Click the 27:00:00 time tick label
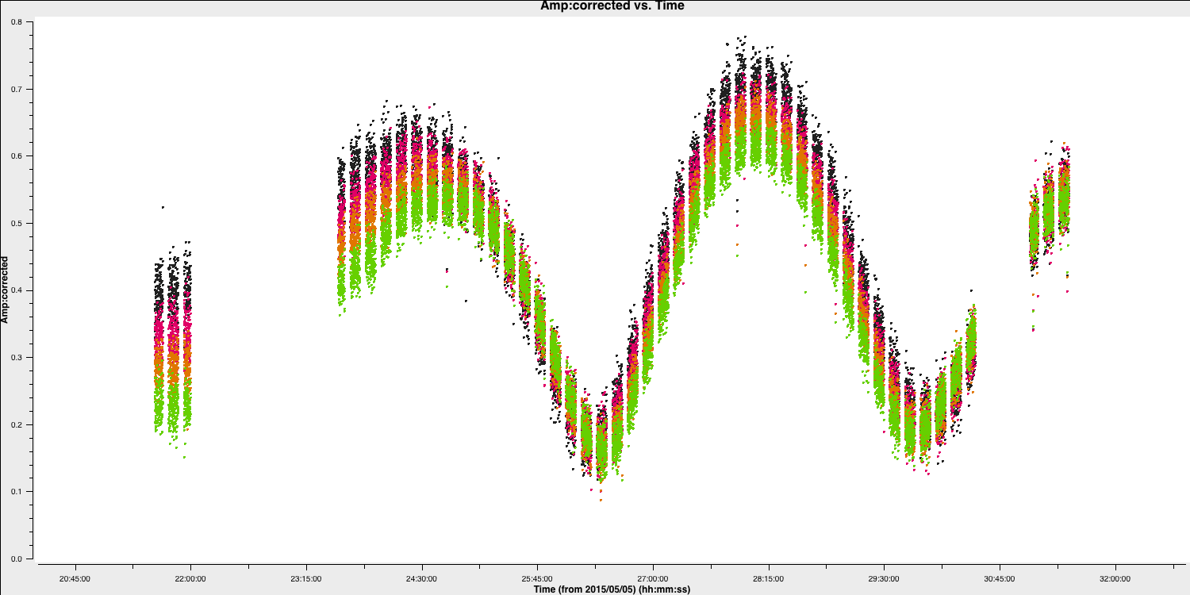This screenshot has width=1190, height=595. (653, 578)
